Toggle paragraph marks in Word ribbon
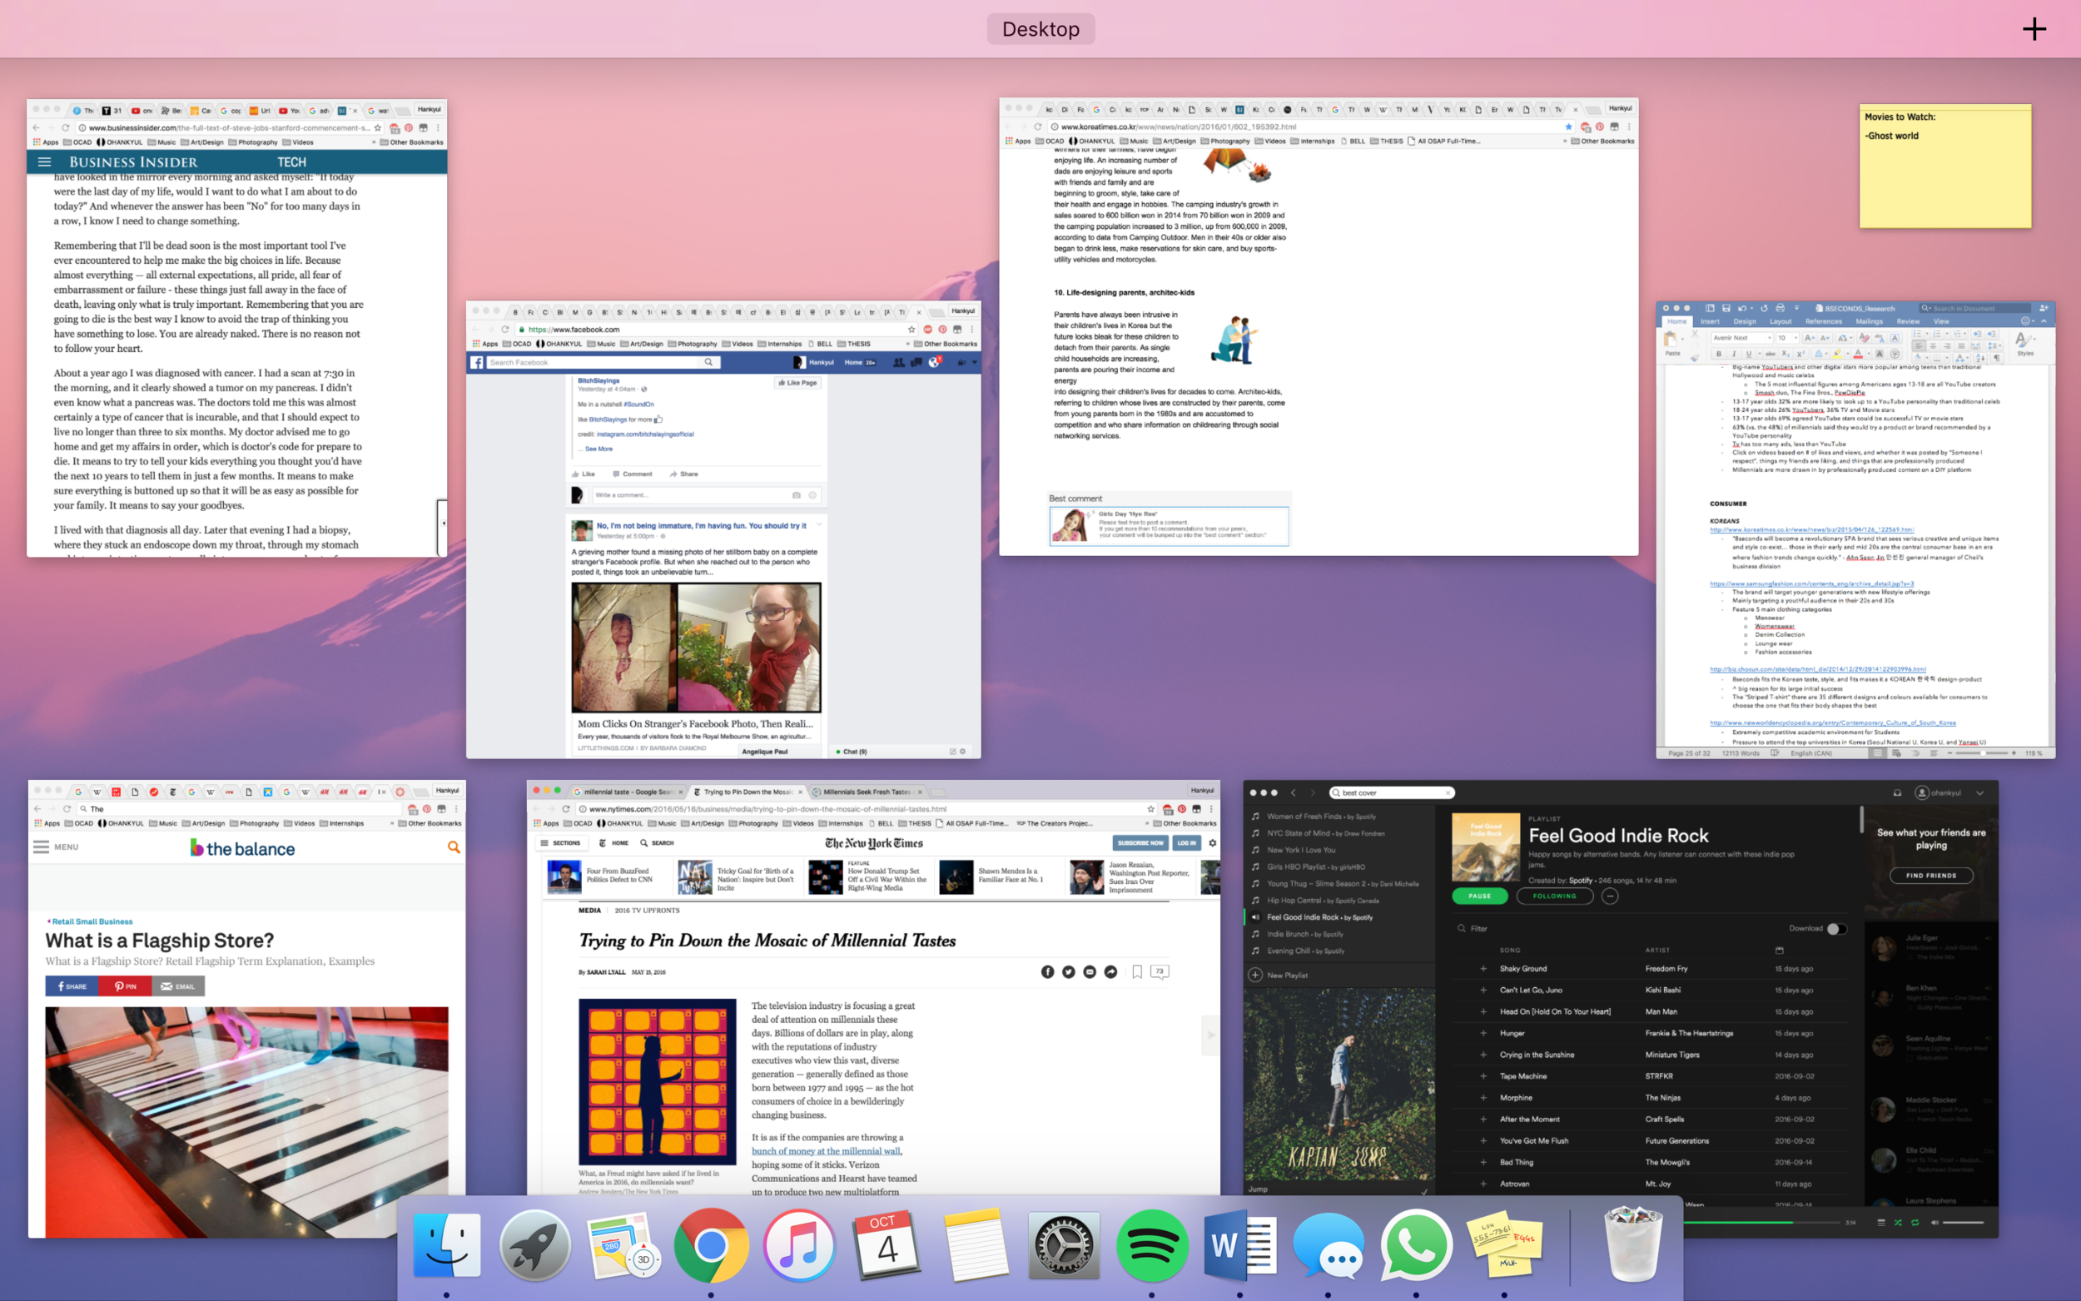Viewport: 2081px width, 1301px height. click(x=1998, y=357)
